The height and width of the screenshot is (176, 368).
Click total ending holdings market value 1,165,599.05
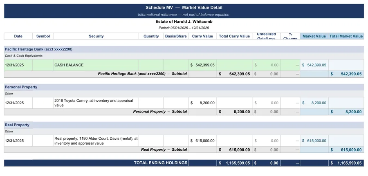pos(346,163)
